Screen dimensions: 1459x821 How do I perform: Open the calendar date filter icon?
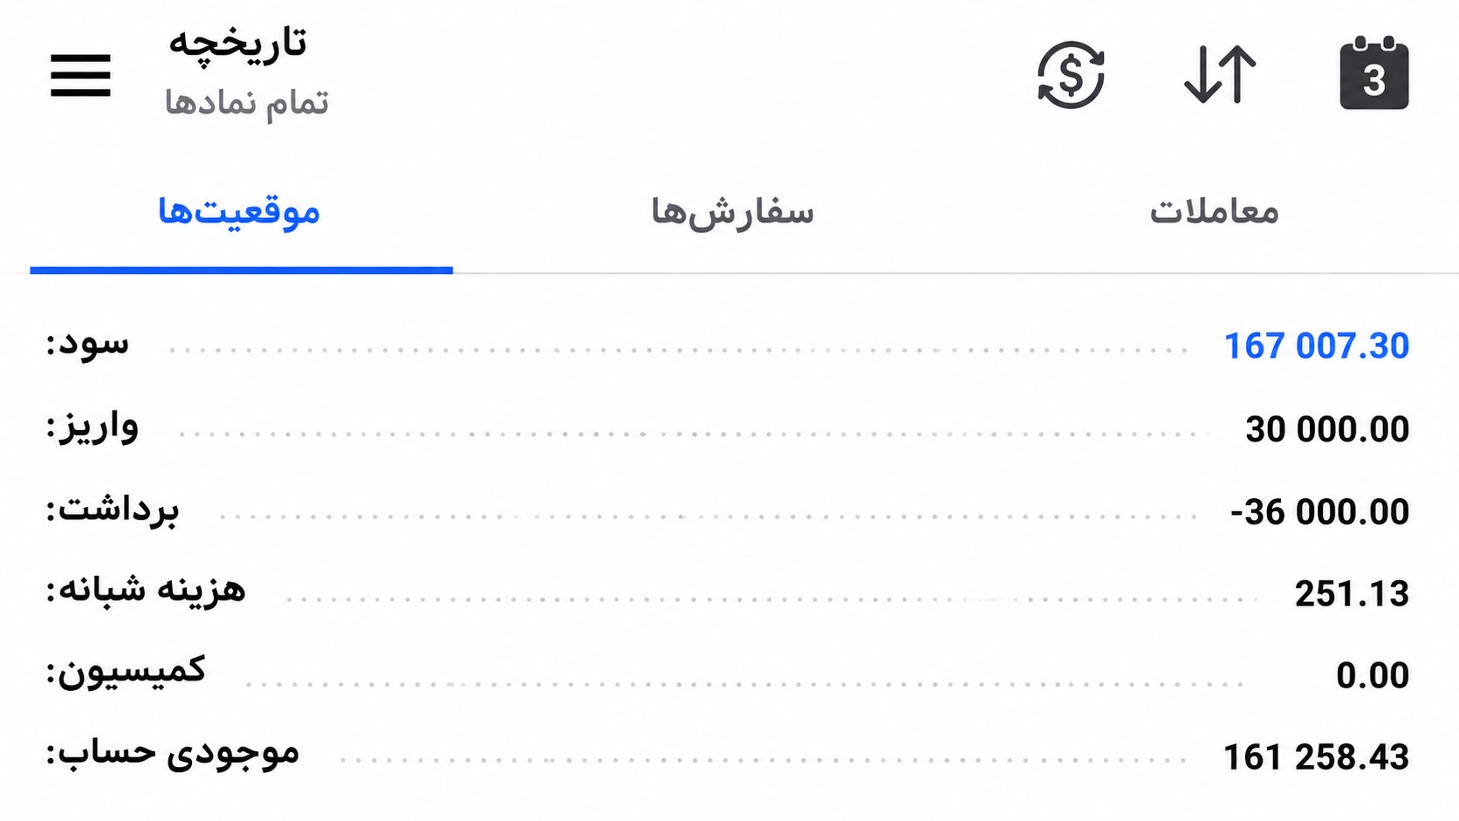tap(1374, 73)
